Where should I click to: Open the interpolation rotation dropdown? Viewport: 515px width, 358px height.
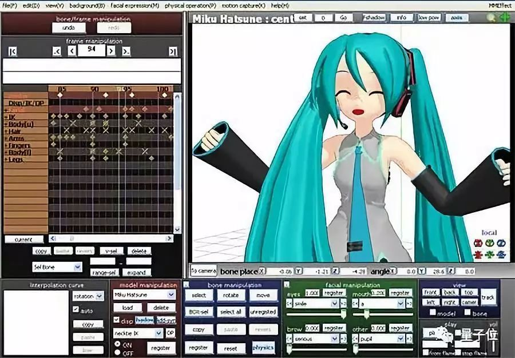[88, 296]
